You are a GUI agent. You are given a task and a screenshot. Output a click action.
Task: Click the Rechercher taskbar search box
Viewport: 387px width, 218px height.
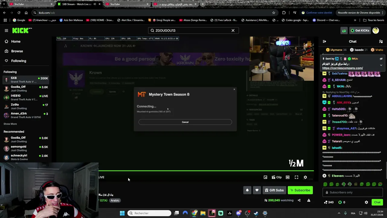[x=149, y=213]
